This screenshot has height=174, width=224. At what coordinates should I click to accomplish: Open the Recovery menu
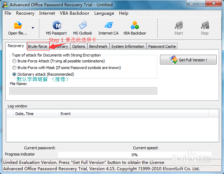click(25, 13)
